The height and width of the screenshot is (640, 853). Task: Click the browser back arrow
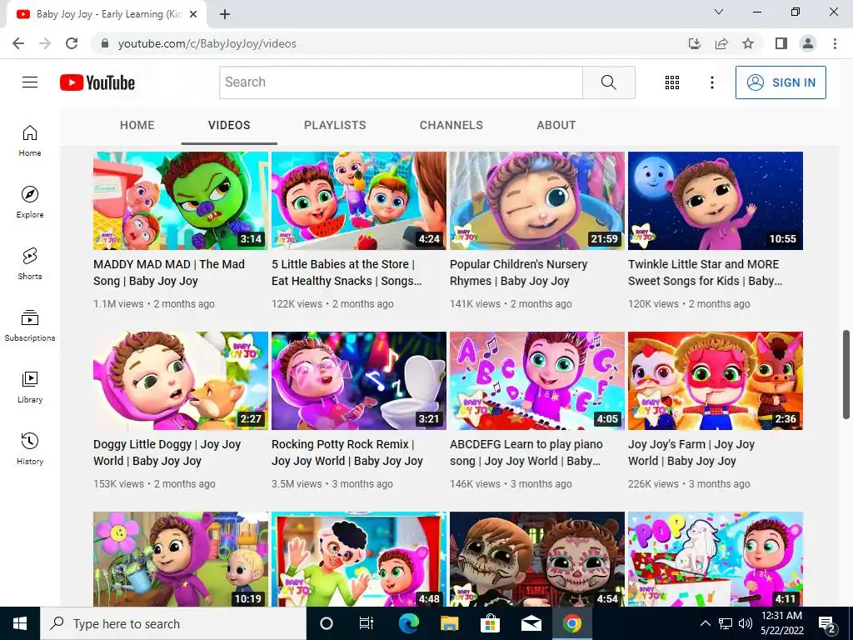coord(18,43)
